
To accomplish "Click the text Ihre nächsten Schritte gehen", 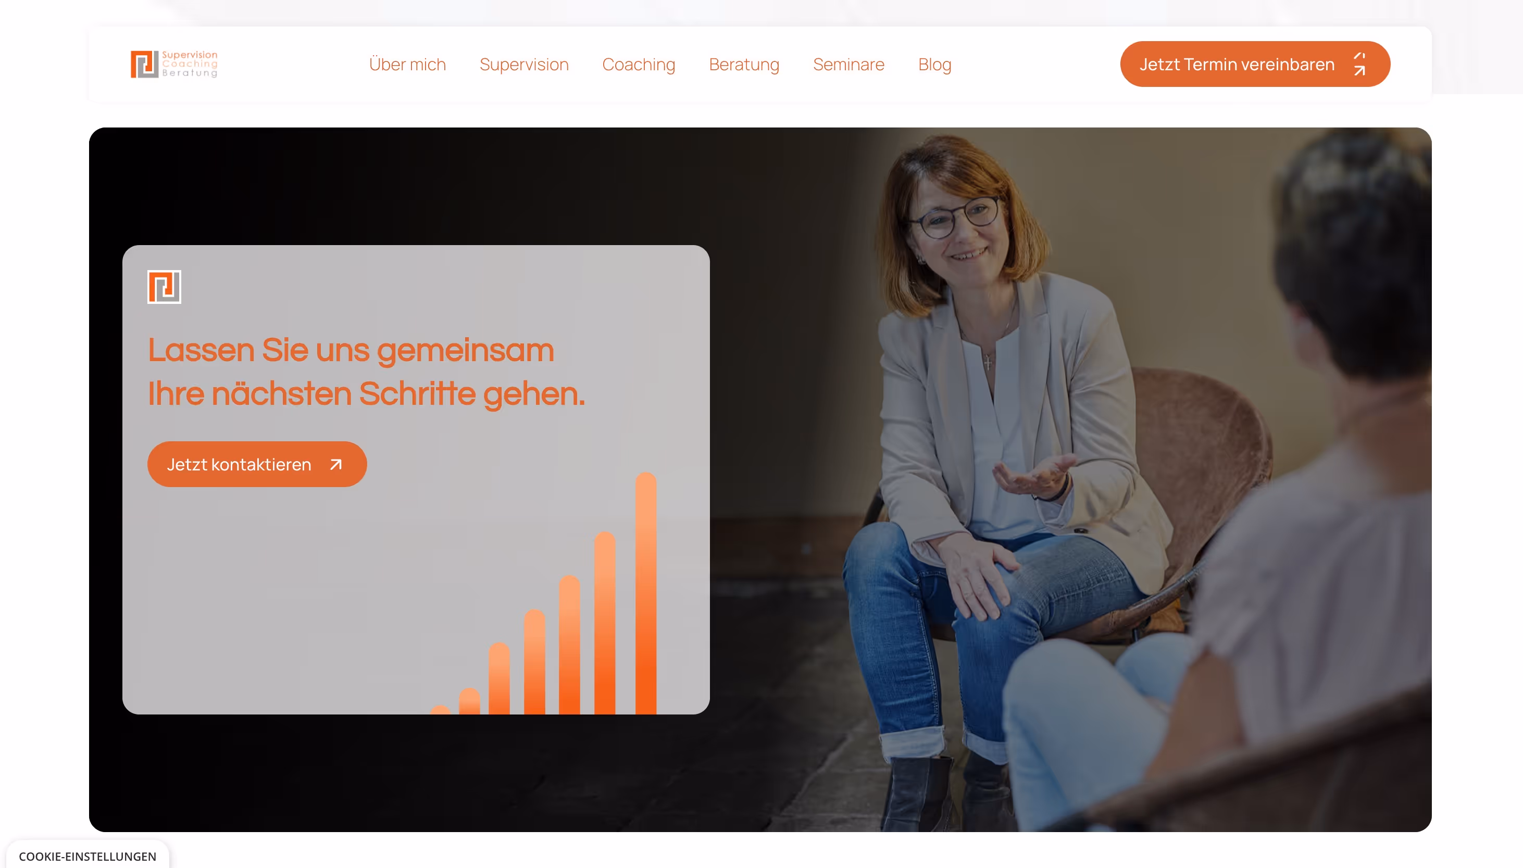I will (366, 394).
